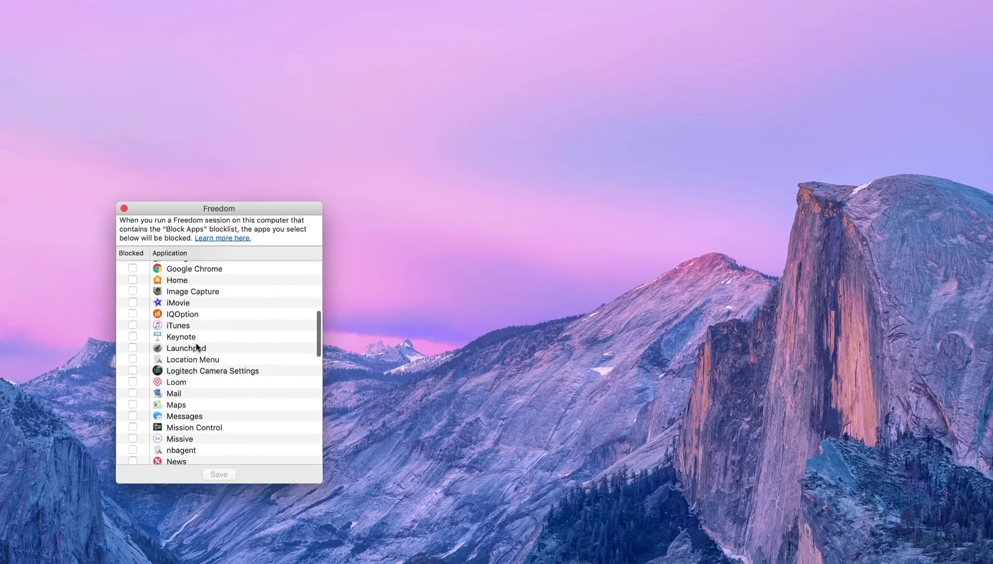This screenshot has height=564, width=993.
Task: Click the iMovie star icon
Action: point(158,303)
